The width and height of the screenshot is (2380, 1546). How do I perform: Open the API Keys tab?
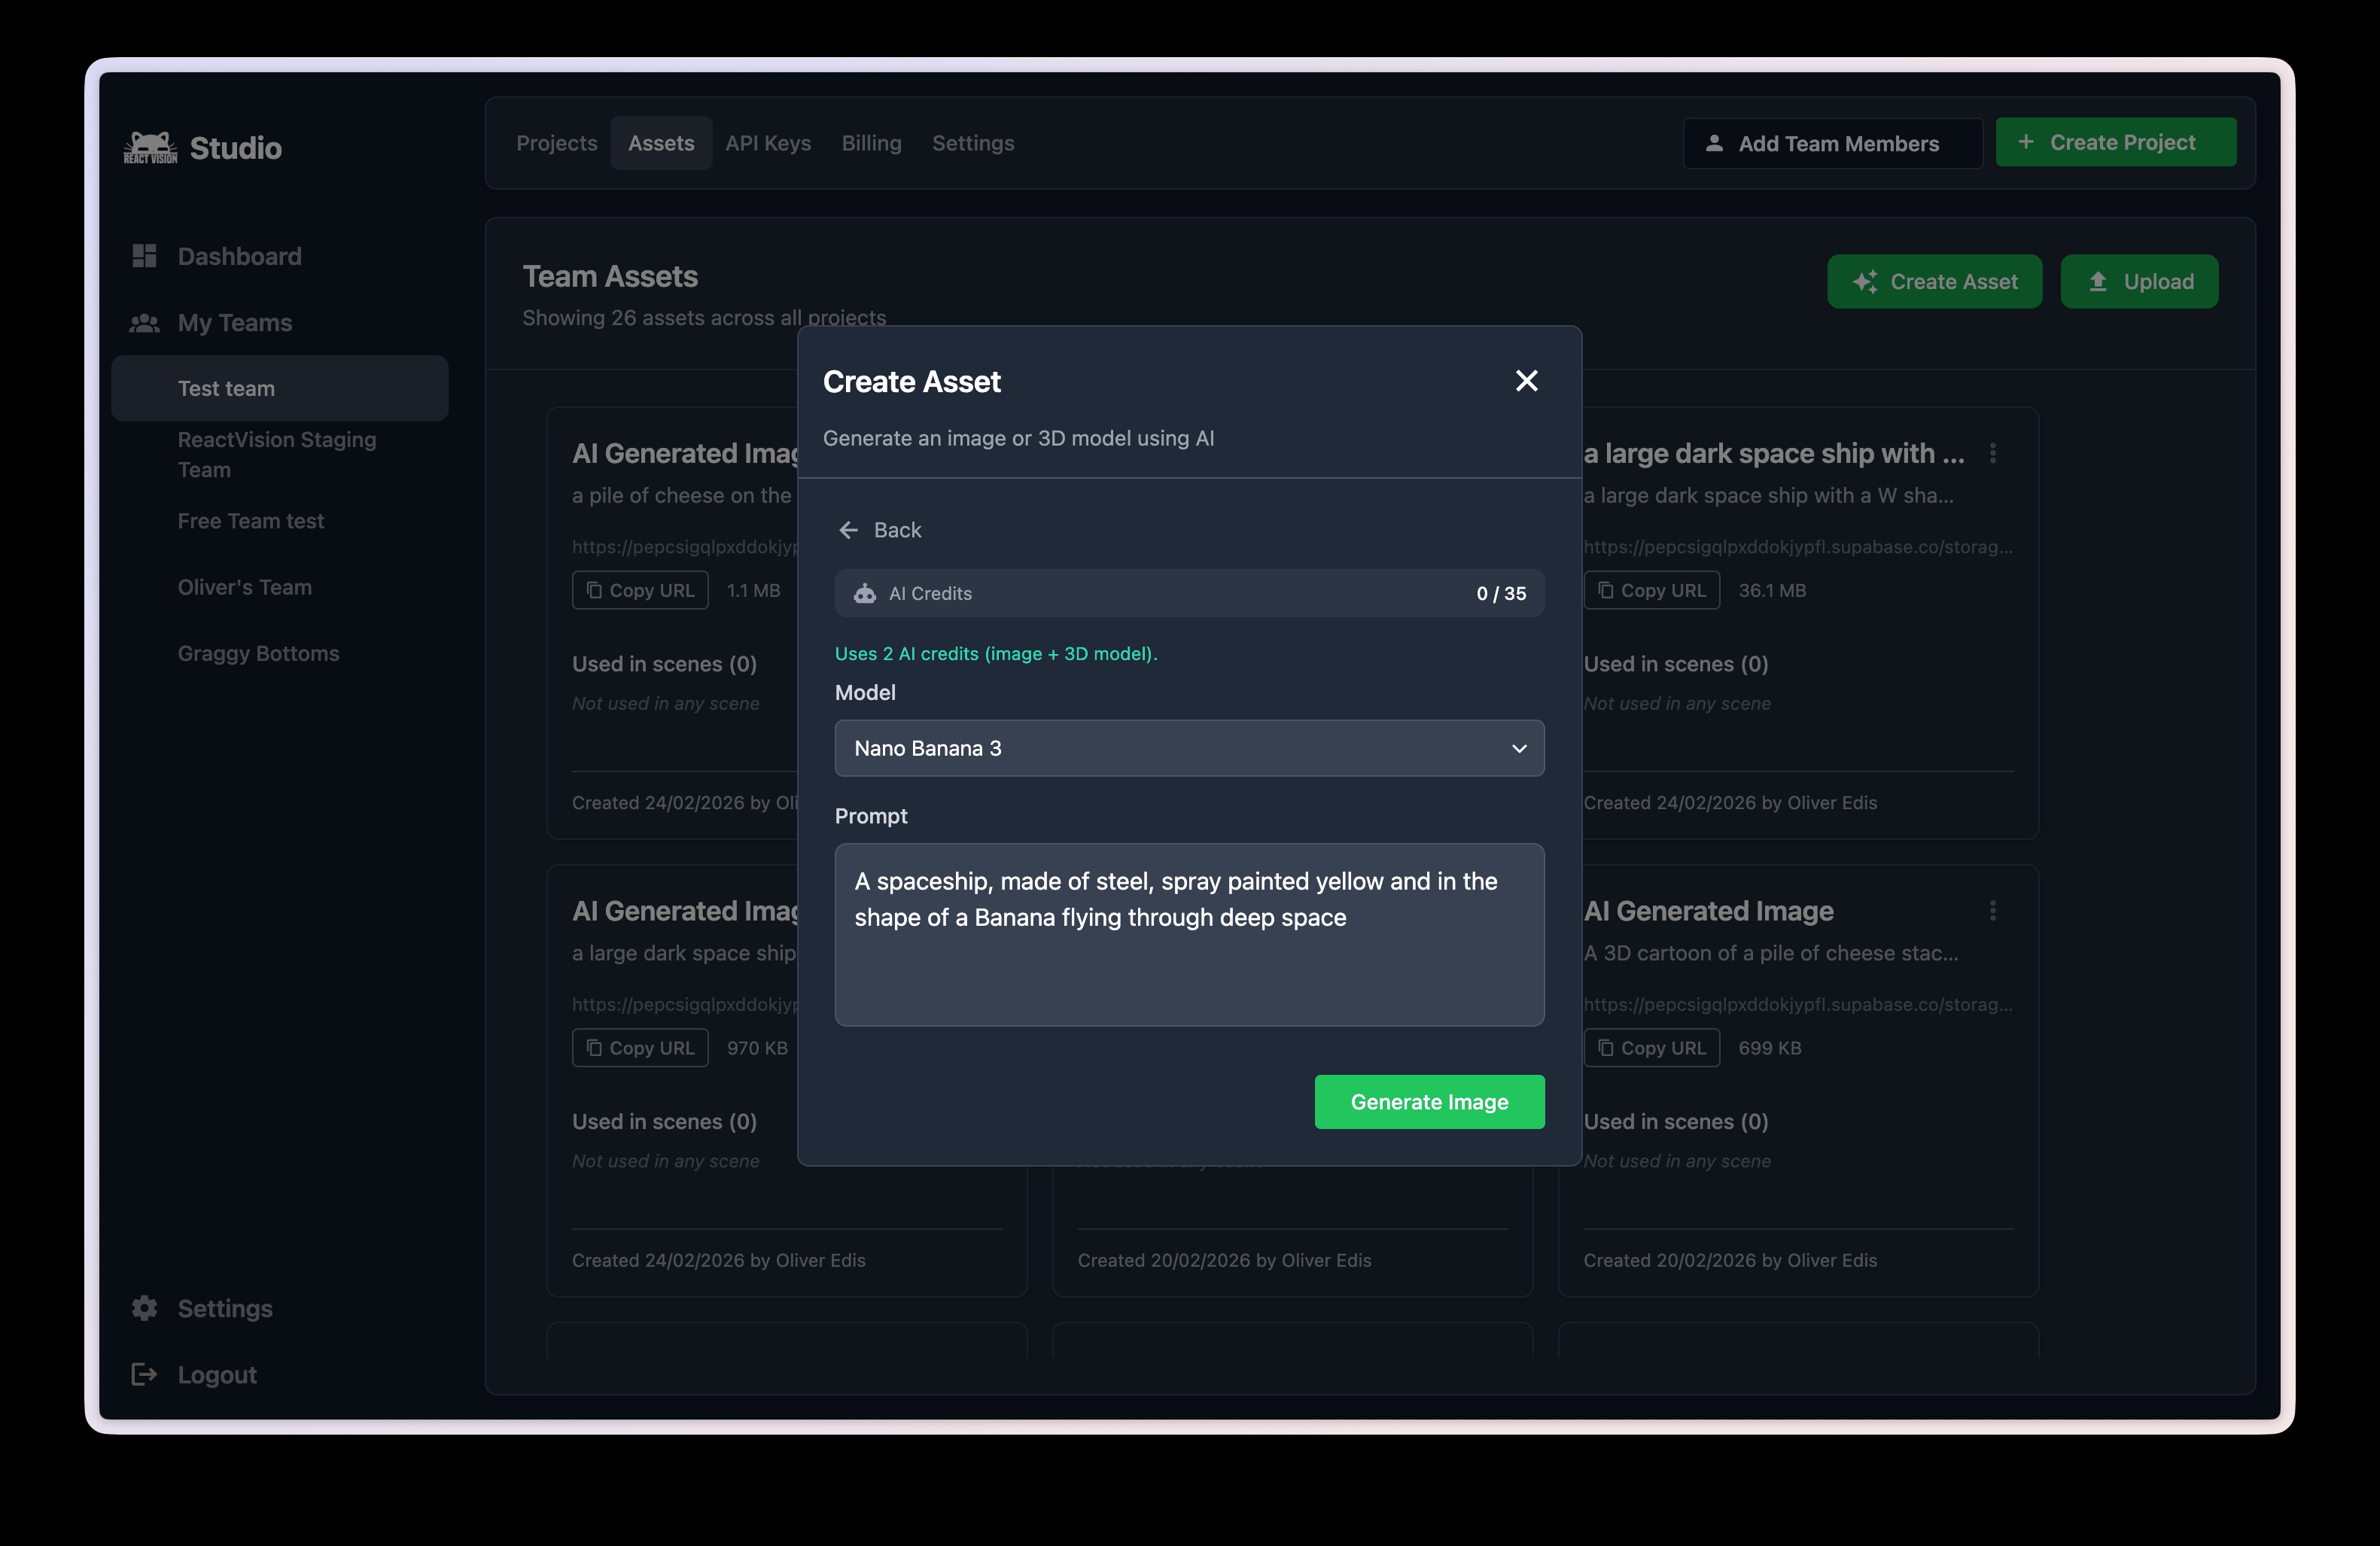[x=768, y=143]
